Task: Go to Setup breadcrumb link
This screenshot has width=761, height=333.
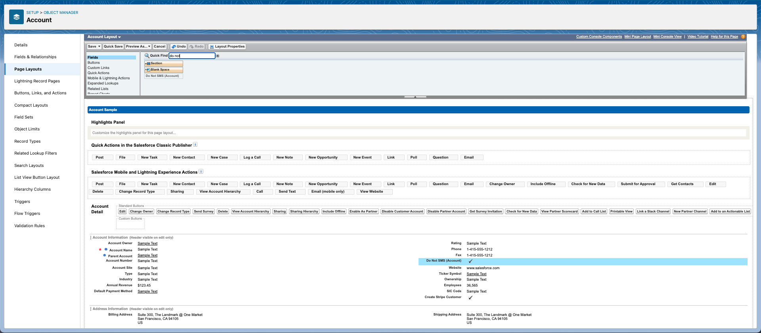Action: pyautogui.click(x=33, y=13)
